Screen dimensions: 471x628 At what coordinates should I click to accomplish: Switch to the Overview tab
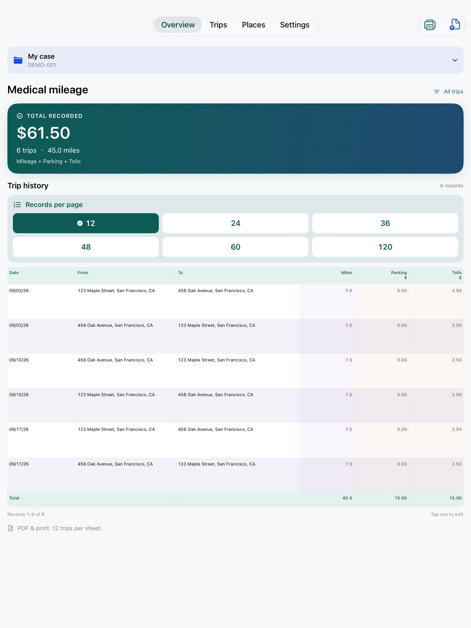(x=178, y=25)
